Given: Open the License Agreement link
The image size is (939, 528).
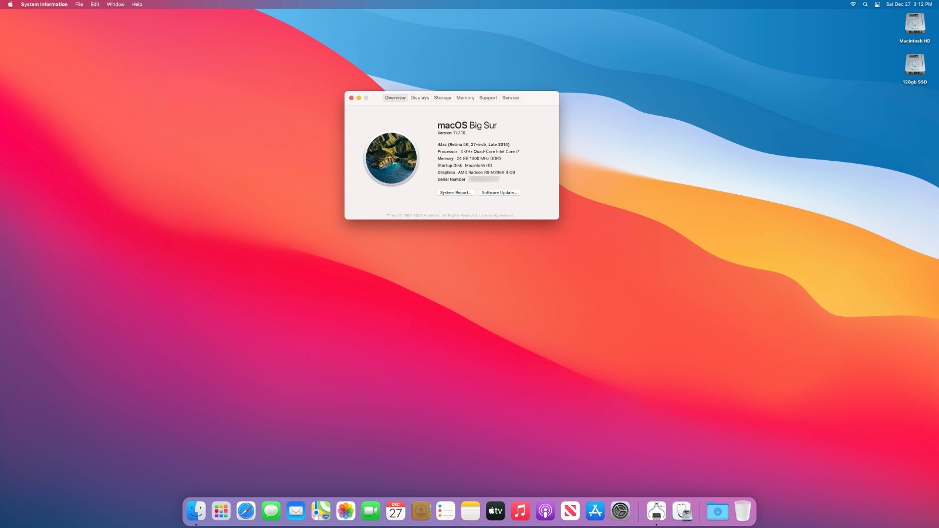Looking at the screenshot, I should [496, 215].
